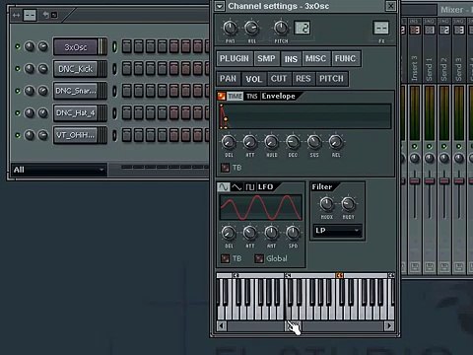The height and width of the screenshot is (355, 473).
Task: Click the LFO DEL knob
Action: 229,233
